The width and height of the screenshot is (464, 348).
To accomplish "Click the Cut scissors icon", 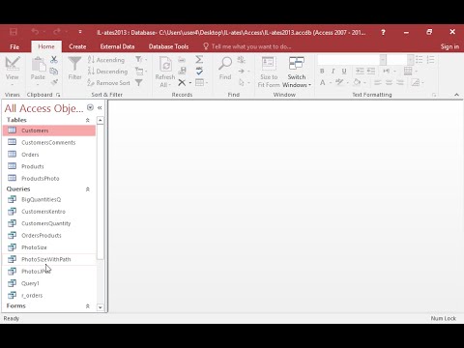I will click(54, 59).
